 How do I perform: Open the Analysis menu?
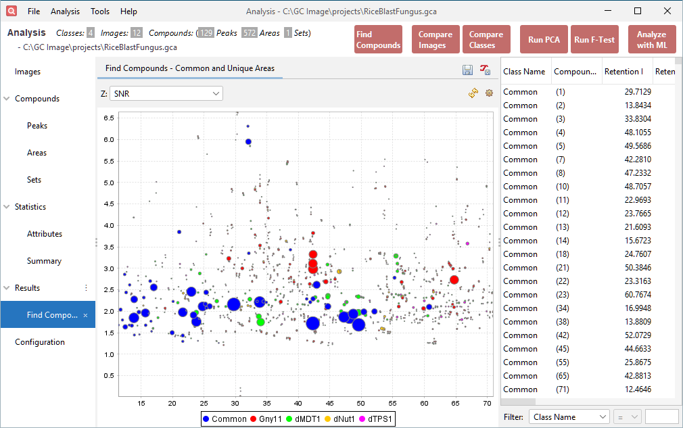point(65,11)
